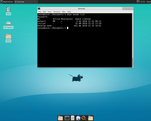
Task: Click the 'default' boot environment row name
Action: coord(42,21)
